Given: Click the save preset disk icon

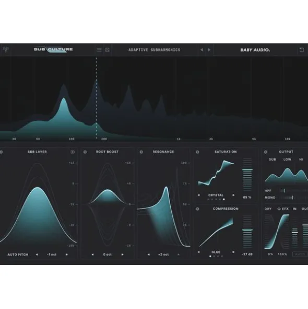Looking at the screenshot, I should [x=107, y=50].
